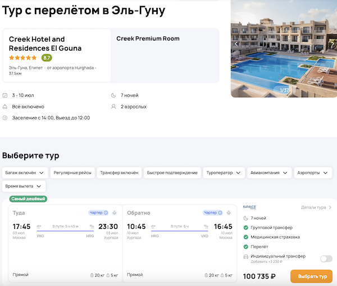337x286 pixels.
Task: Open the "Туроператор" dropdown filter
Action: pos(223,172)
